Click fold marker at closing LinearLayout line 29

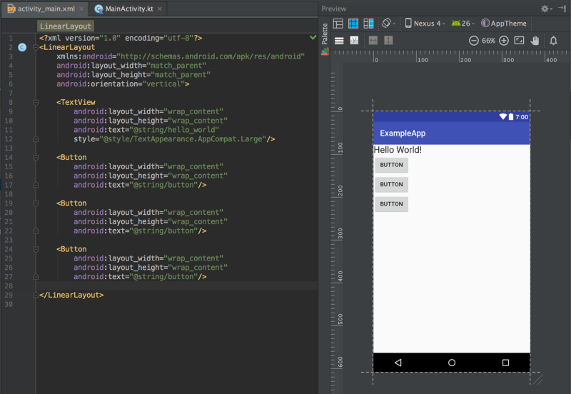36,295
